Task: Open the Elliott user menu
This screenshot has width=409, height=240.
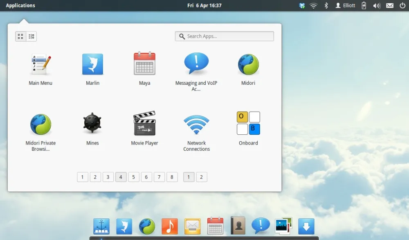Action: pyautogui.click(x=346, y=5)
